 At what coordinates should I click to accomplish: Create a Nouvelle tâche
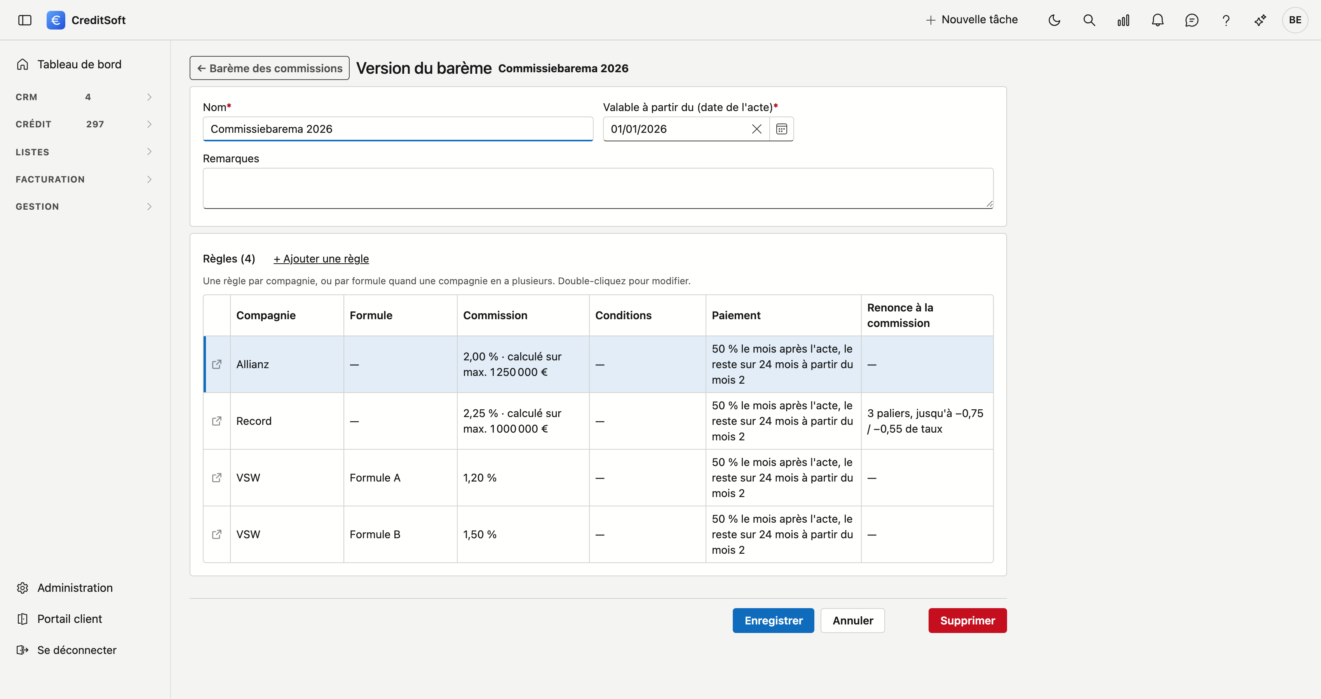[x=972, y=19]
